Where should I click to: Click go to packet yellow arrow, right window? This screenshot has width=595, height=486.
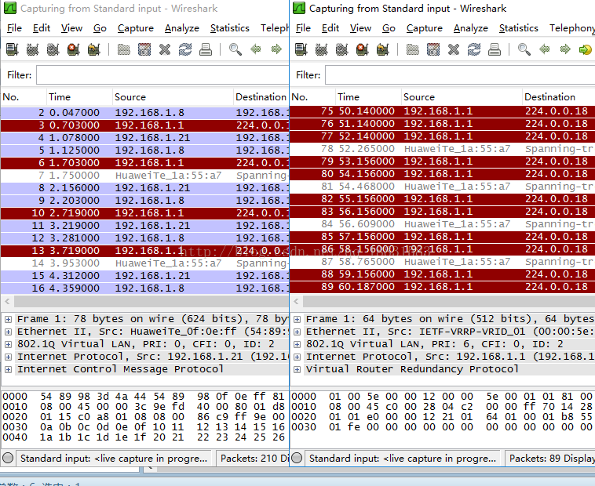[x=586, y=49]
